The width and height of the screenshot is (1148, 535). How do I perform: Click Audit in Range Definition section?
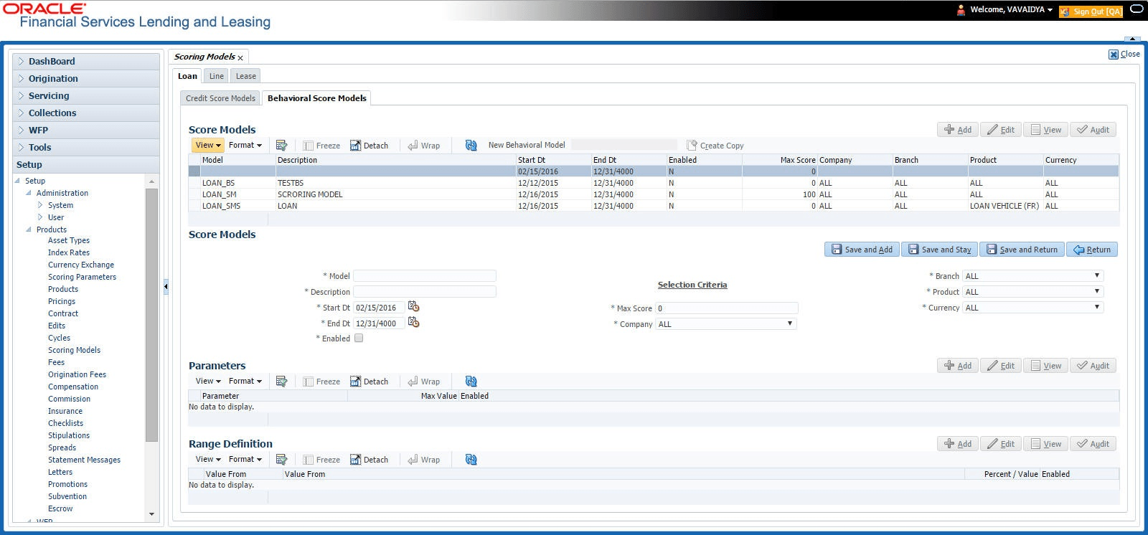pyautogui.click(x=1093, y=444)
